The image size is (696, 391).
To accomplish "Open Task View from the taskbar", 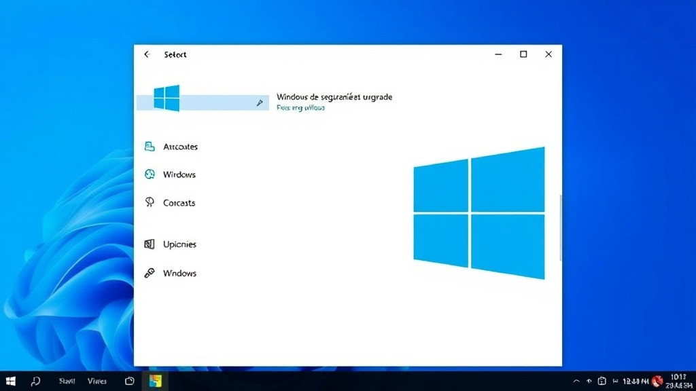I will pos(130,381).
